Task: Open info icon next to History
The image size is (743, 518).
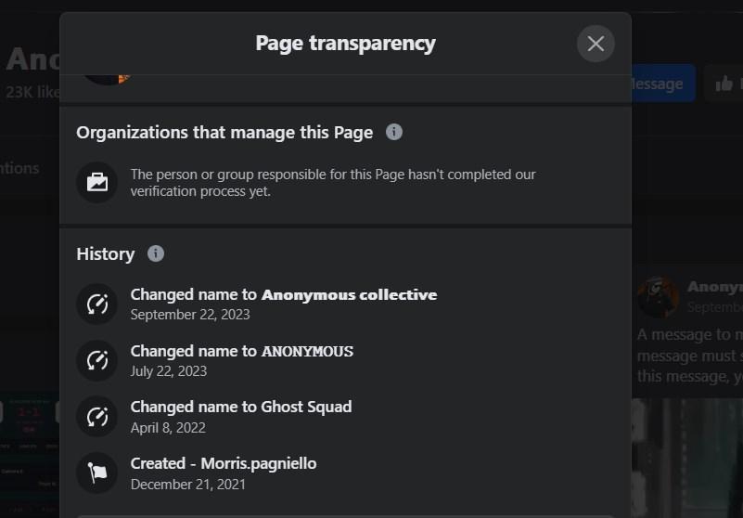Action: pos(156,253)
